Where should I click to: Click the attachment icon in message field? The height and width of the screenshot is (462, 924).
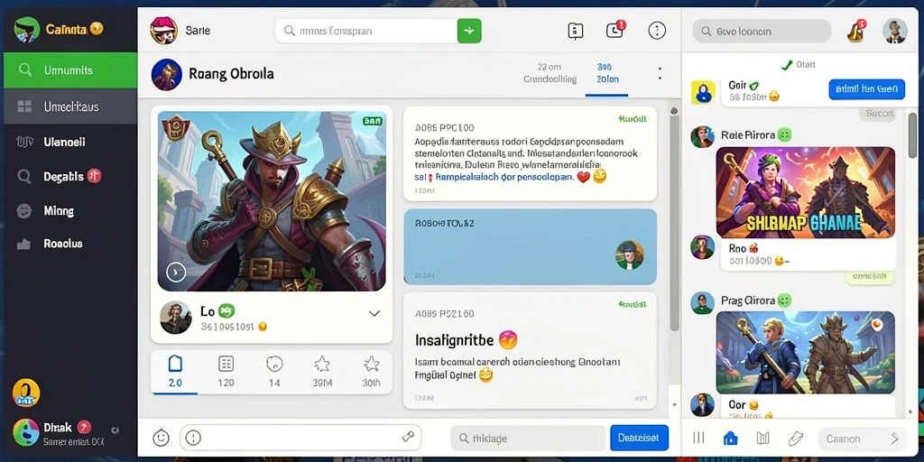click(x=408, y=437)
